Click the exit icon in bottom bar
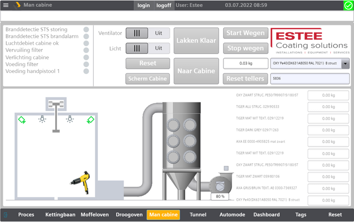 pyautogui.click(x=6, y=215)
